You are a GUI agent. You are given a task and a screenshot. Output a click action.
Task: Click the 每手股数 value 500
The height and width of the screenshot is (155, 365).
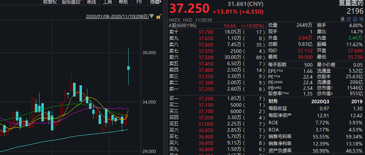[309, 65]
